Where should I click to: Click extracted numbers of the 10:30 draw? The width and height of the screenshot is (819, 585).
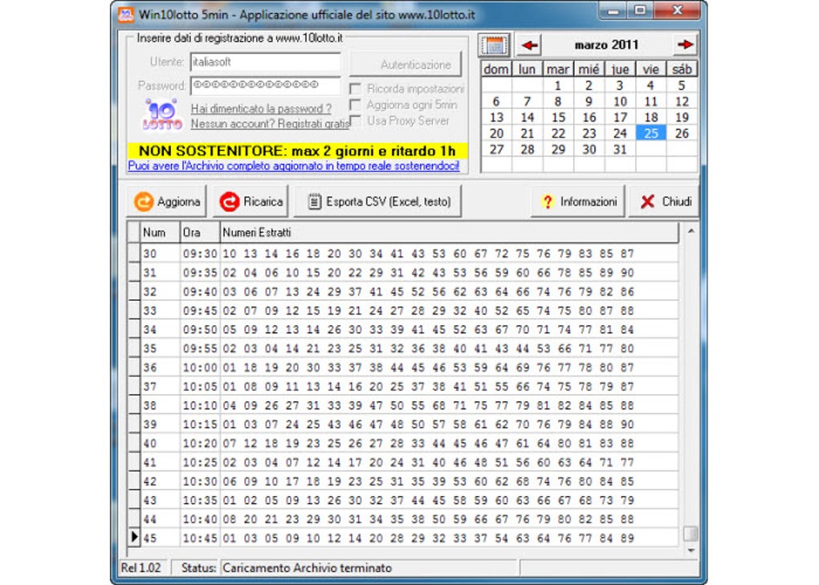(x=428, y=481)
